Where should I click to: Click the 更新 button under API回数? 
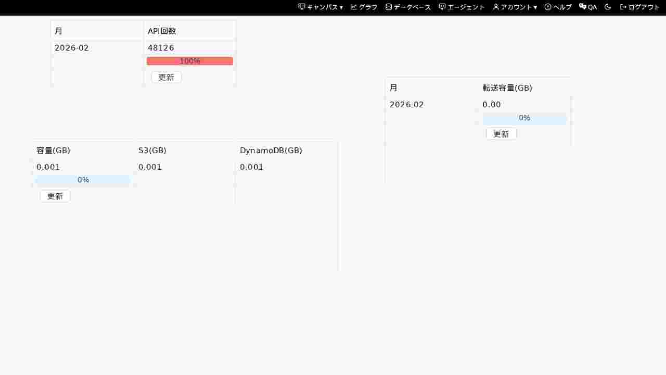click(166, 77)
